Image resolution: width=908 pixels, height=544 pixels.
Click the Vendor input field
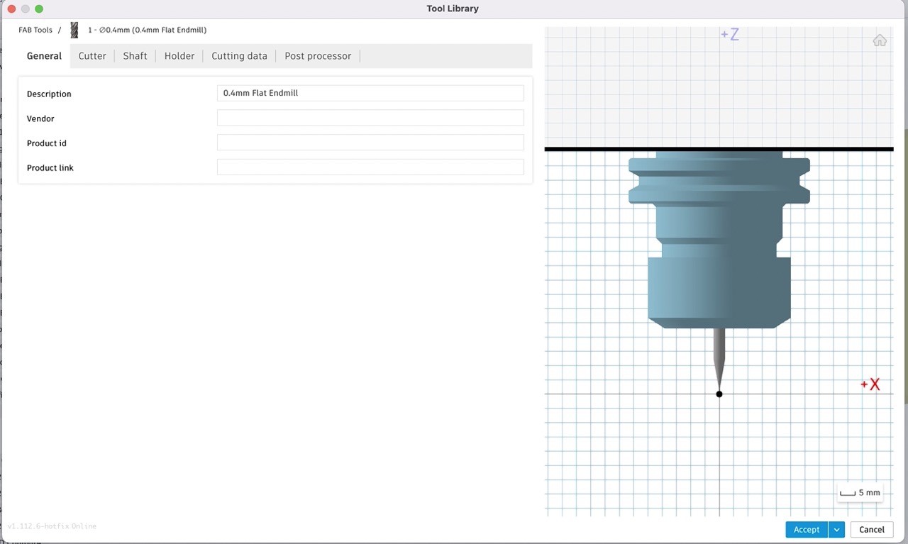pos(370,118)
